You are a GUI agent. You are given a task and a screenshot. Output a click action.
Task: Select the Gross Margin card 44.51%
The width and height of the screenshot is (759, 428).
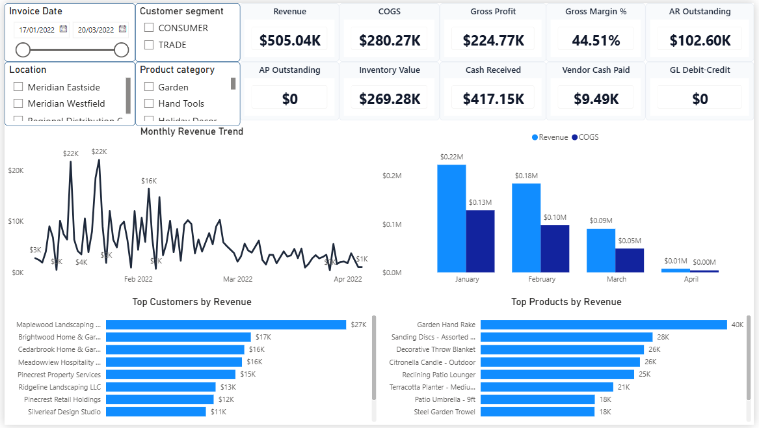596,40
